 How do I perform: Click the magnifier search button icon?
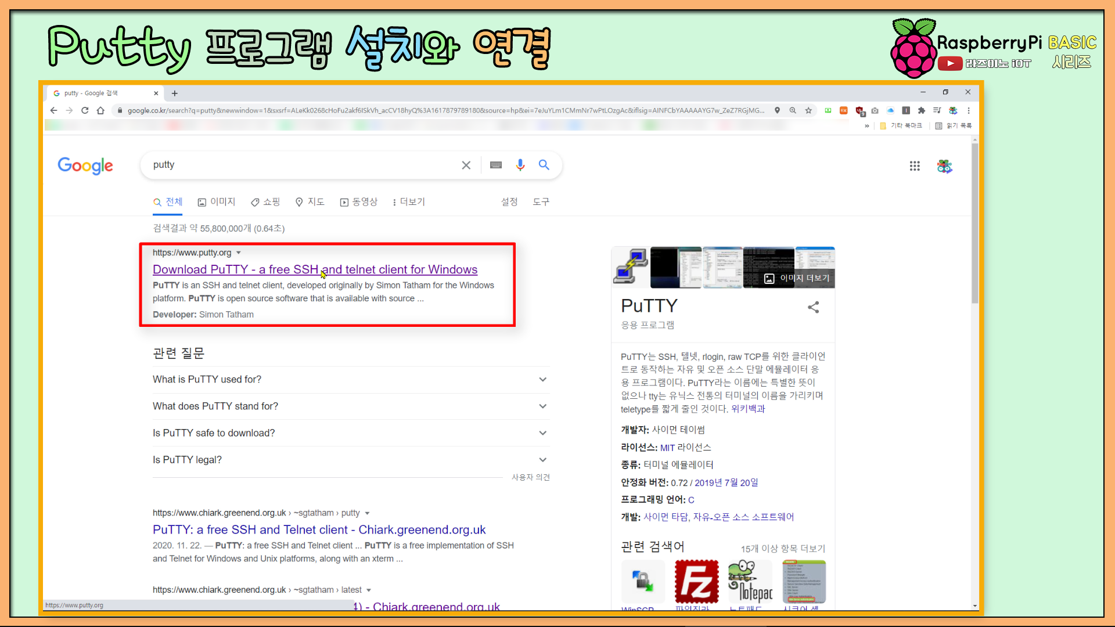pyautogui.click(x=544, y=165)
